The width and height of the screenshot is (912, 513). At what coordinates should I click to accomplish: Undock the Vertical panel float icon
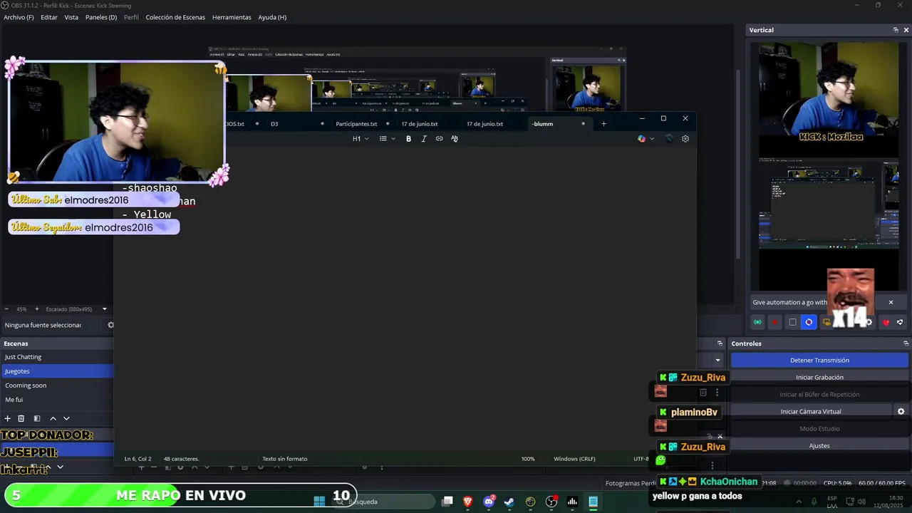click(x=896, y=30)
